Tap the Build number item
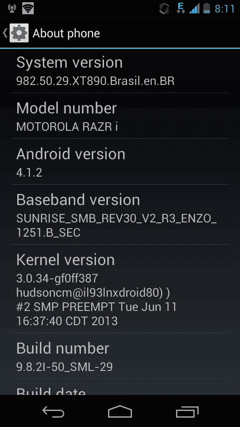Viewport: 240px width, 427px height. click(x=120, y=356)
